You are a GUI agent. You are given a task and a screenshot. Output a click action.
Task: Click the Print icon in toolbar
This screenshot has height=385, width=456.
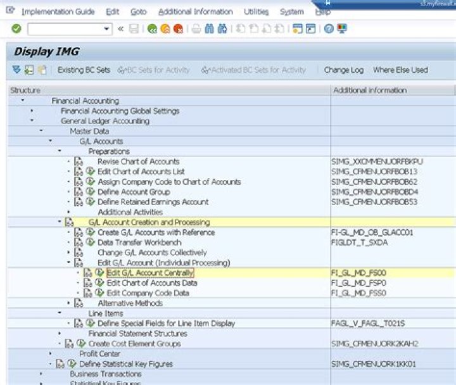(196, 29)
